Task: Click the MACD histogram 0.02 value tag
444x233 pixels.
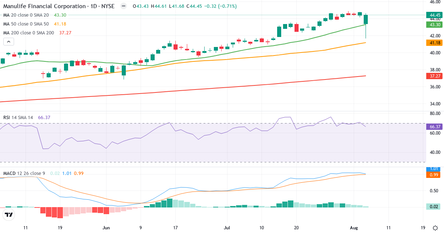Action: tap(434, 207)
